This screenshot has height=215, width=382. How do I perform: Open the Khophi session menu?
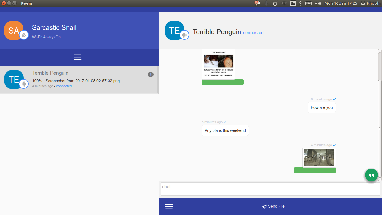(371, 3)
